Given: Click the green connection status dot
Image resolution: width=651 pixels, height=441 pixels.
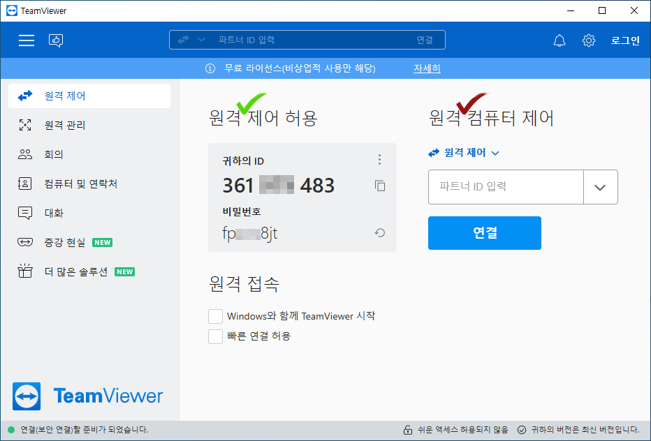Looking at the screenshot, I should pyautogui.click(x=11, y=430).
